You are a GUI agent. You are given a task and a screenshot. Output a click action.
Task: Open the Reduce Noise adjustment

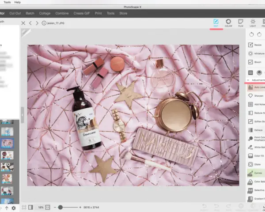(x=256, y=113)
